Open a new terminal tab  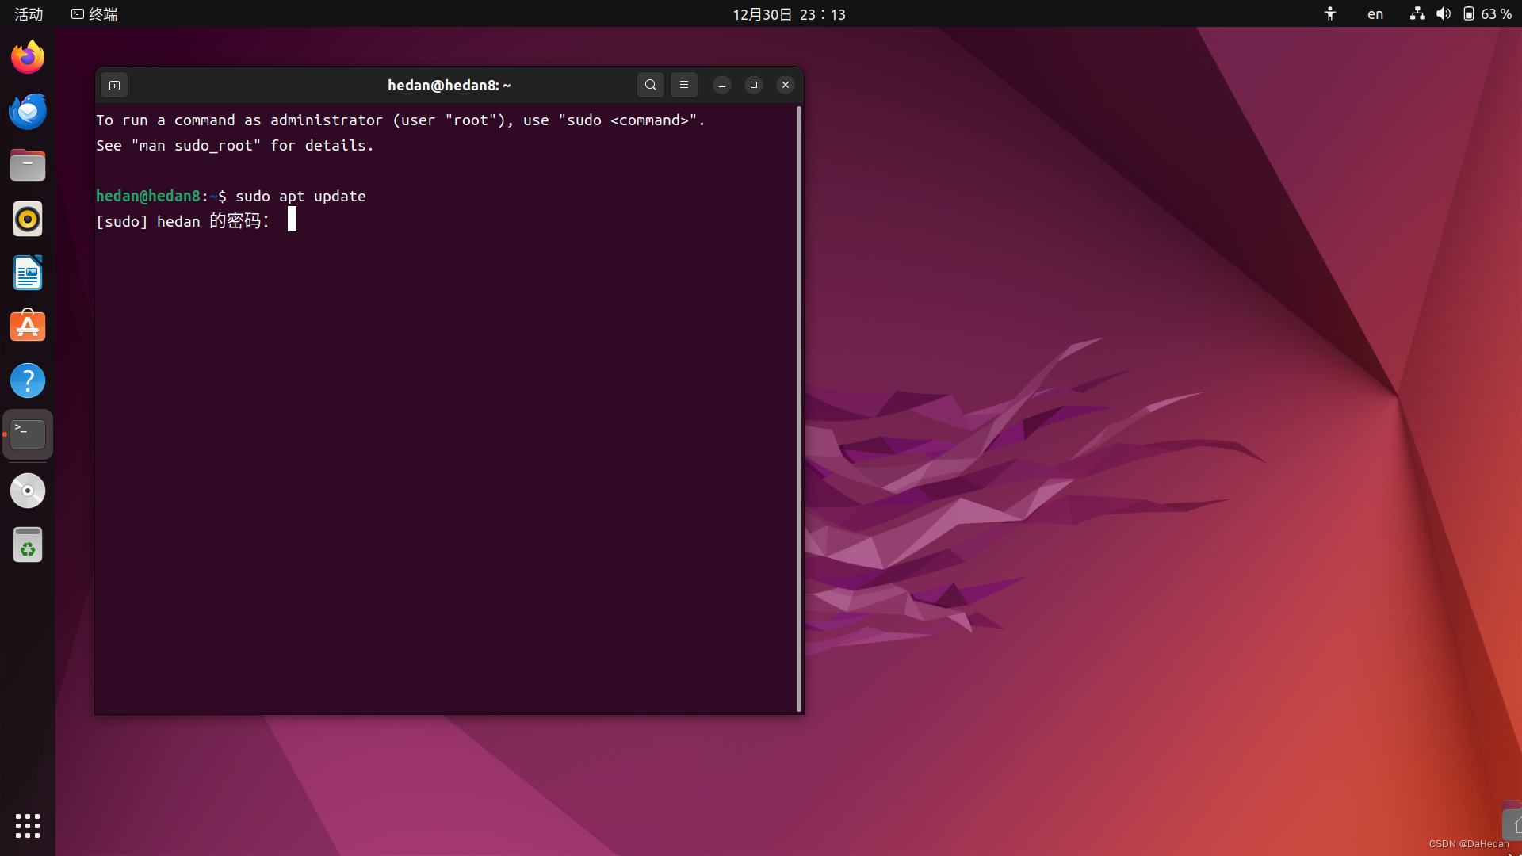114,85
